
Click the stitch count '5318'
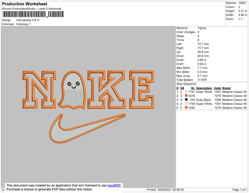[x=191, y=96]
